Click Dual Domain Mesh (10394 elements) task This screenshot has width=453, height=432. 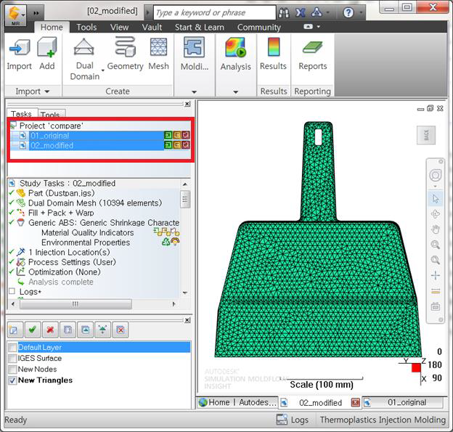95,203
